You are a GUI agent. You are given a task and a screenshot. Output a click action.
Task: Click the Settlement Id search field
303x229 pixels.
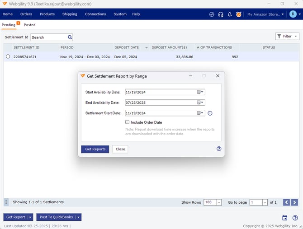(49, 37)
